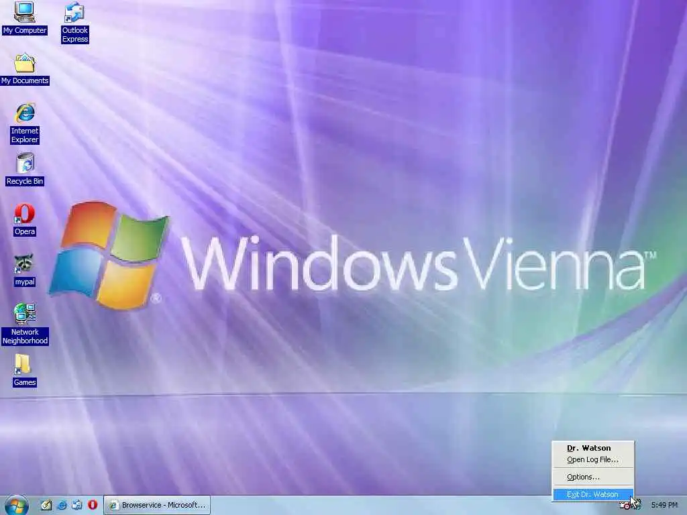687x515 pixels.
Task: Launch Opera from Quick Launch
Action: coord(93,505)
